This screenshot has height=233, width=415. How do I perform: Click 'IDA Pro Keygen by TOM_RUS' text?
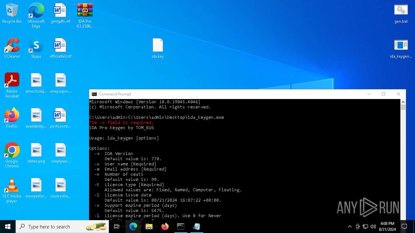122,128
